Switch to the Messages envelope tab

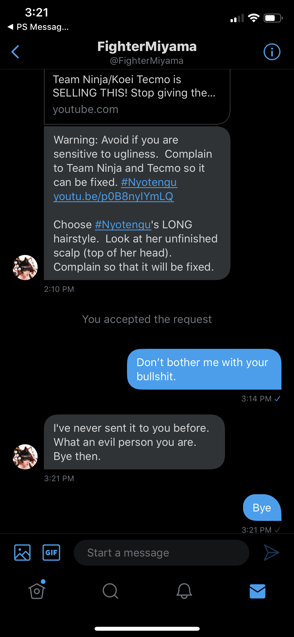click(257, 591)
